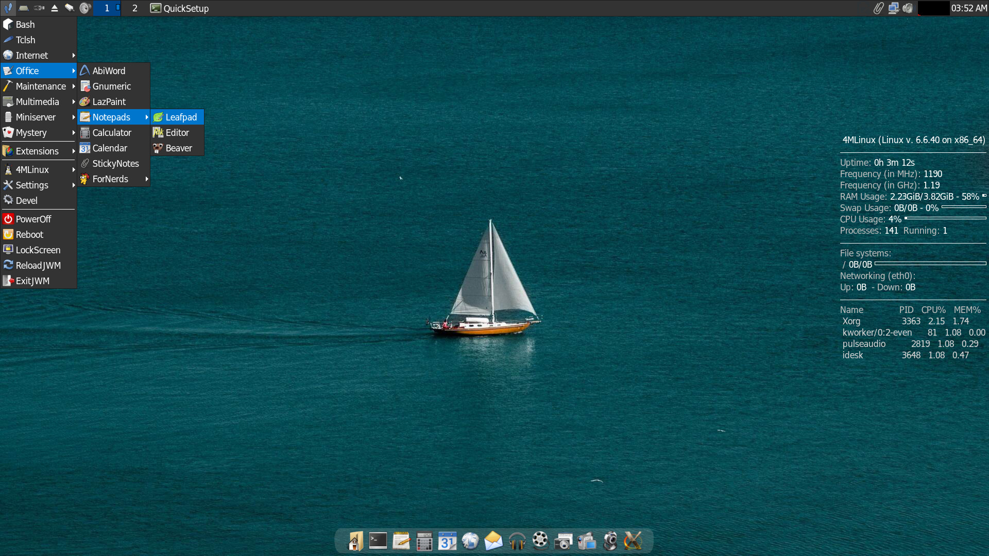Viewport: 989px width, 556px height.
Task: Click PowerOff in the main menu
Action: 33,219
